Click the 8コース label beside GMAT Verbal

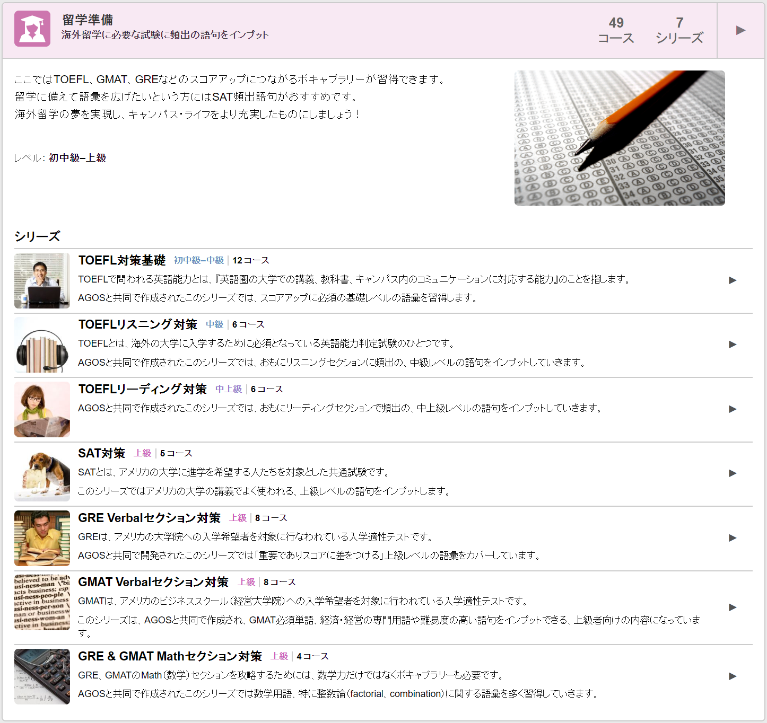(280, 582)
